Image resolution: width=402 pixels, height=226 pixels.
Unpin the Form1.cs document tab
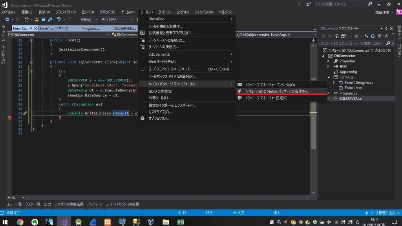(x=31, y=28)
